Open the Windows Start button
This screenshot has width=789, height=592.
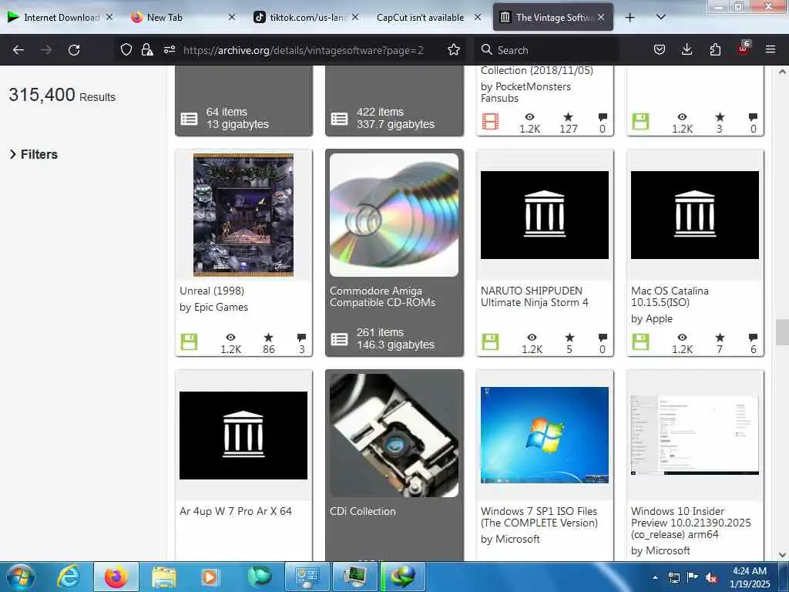pyautogui.click(x=21, y=577)
